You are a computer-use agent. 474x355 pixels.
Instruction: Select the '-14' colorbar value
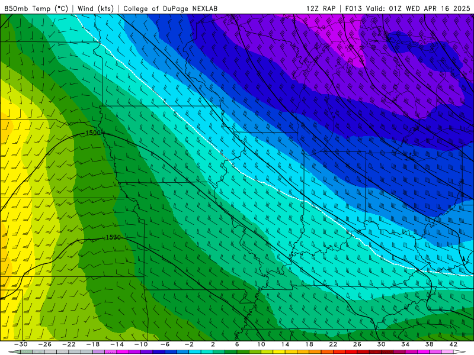click(x=117, y=344)
